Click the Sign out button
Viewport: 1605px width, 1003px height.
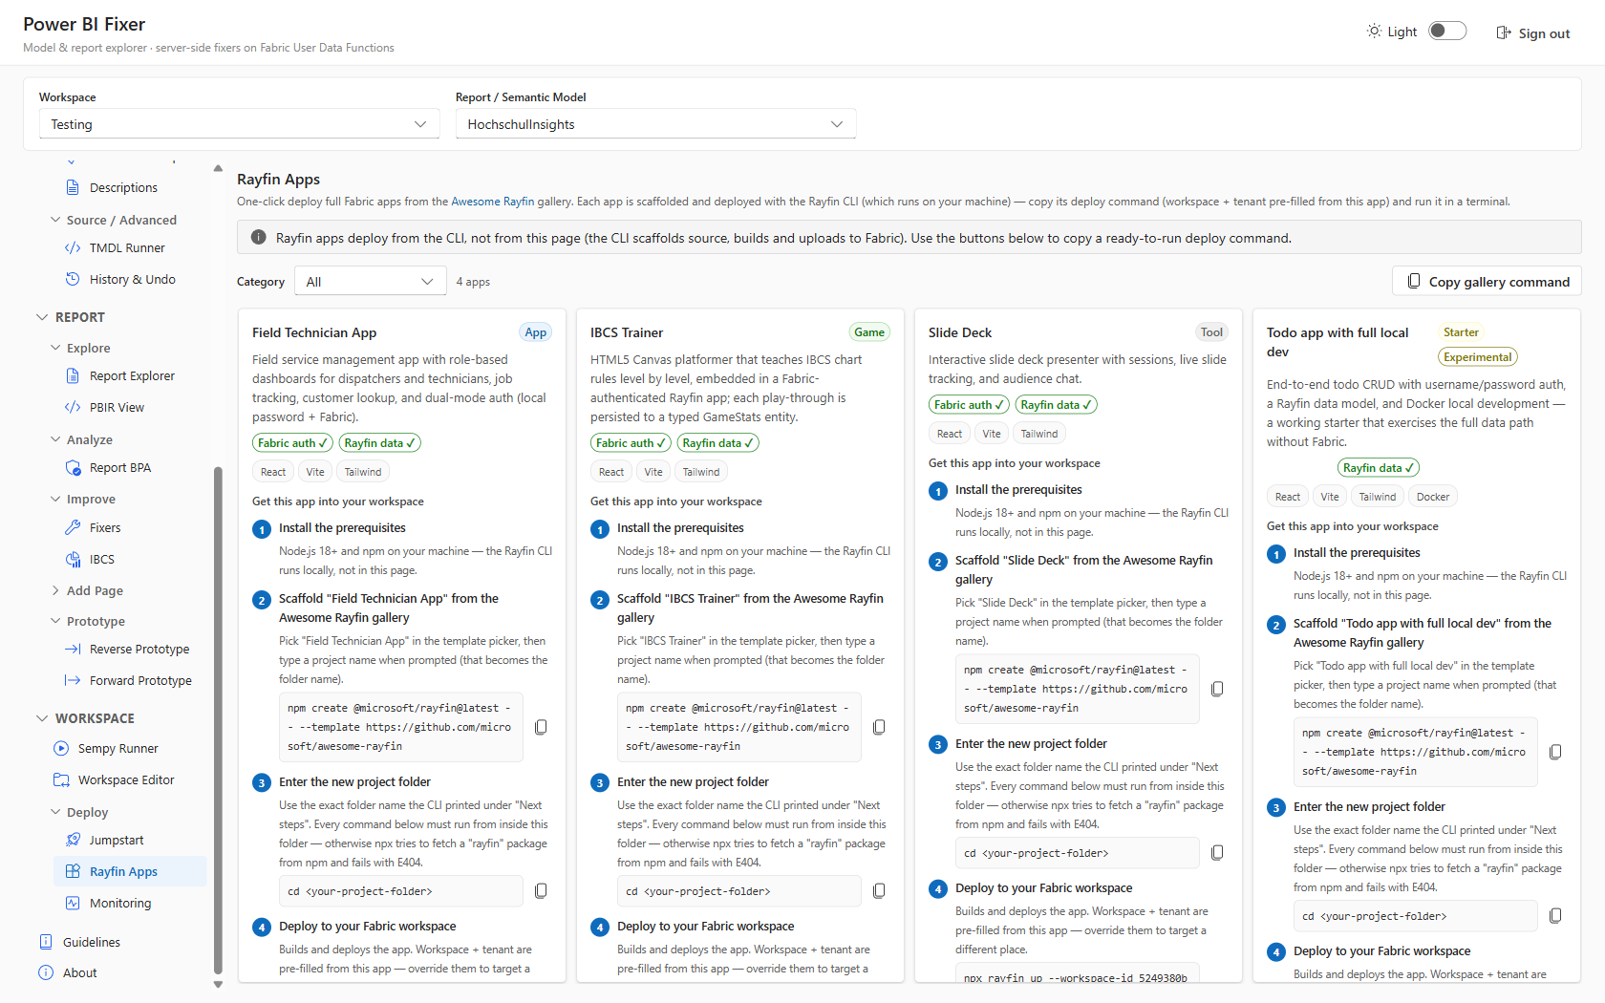1532,33
